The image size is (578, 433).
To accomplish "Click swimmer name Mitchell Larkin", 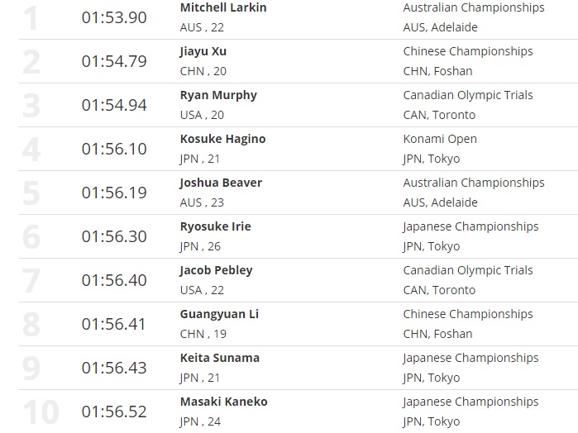I will 223,7.
